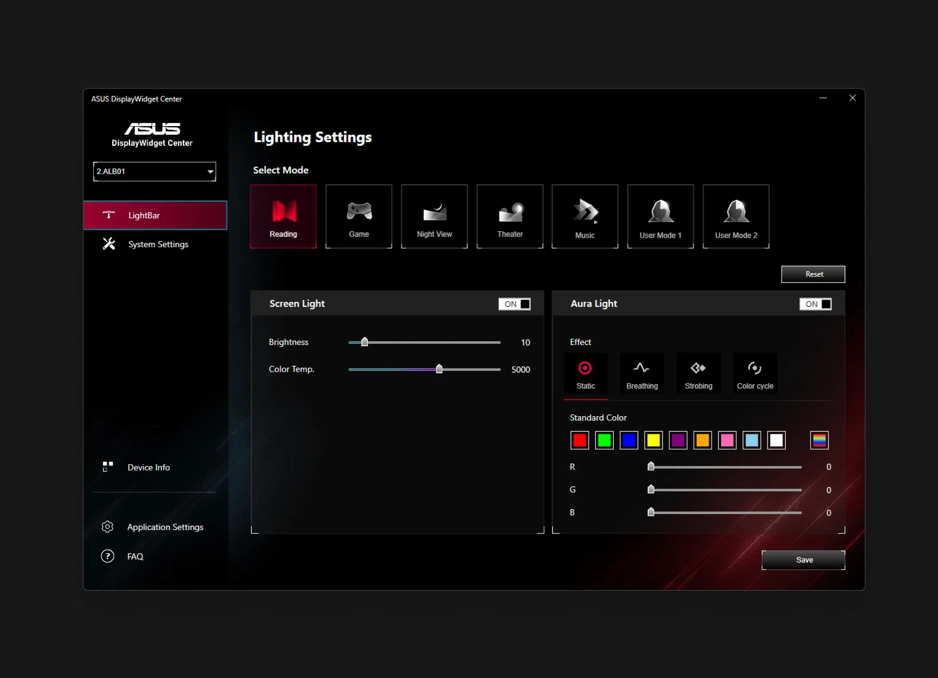Open the Device Info panel
The width and height of the screenshot is (938, 678).
point(149,467)
